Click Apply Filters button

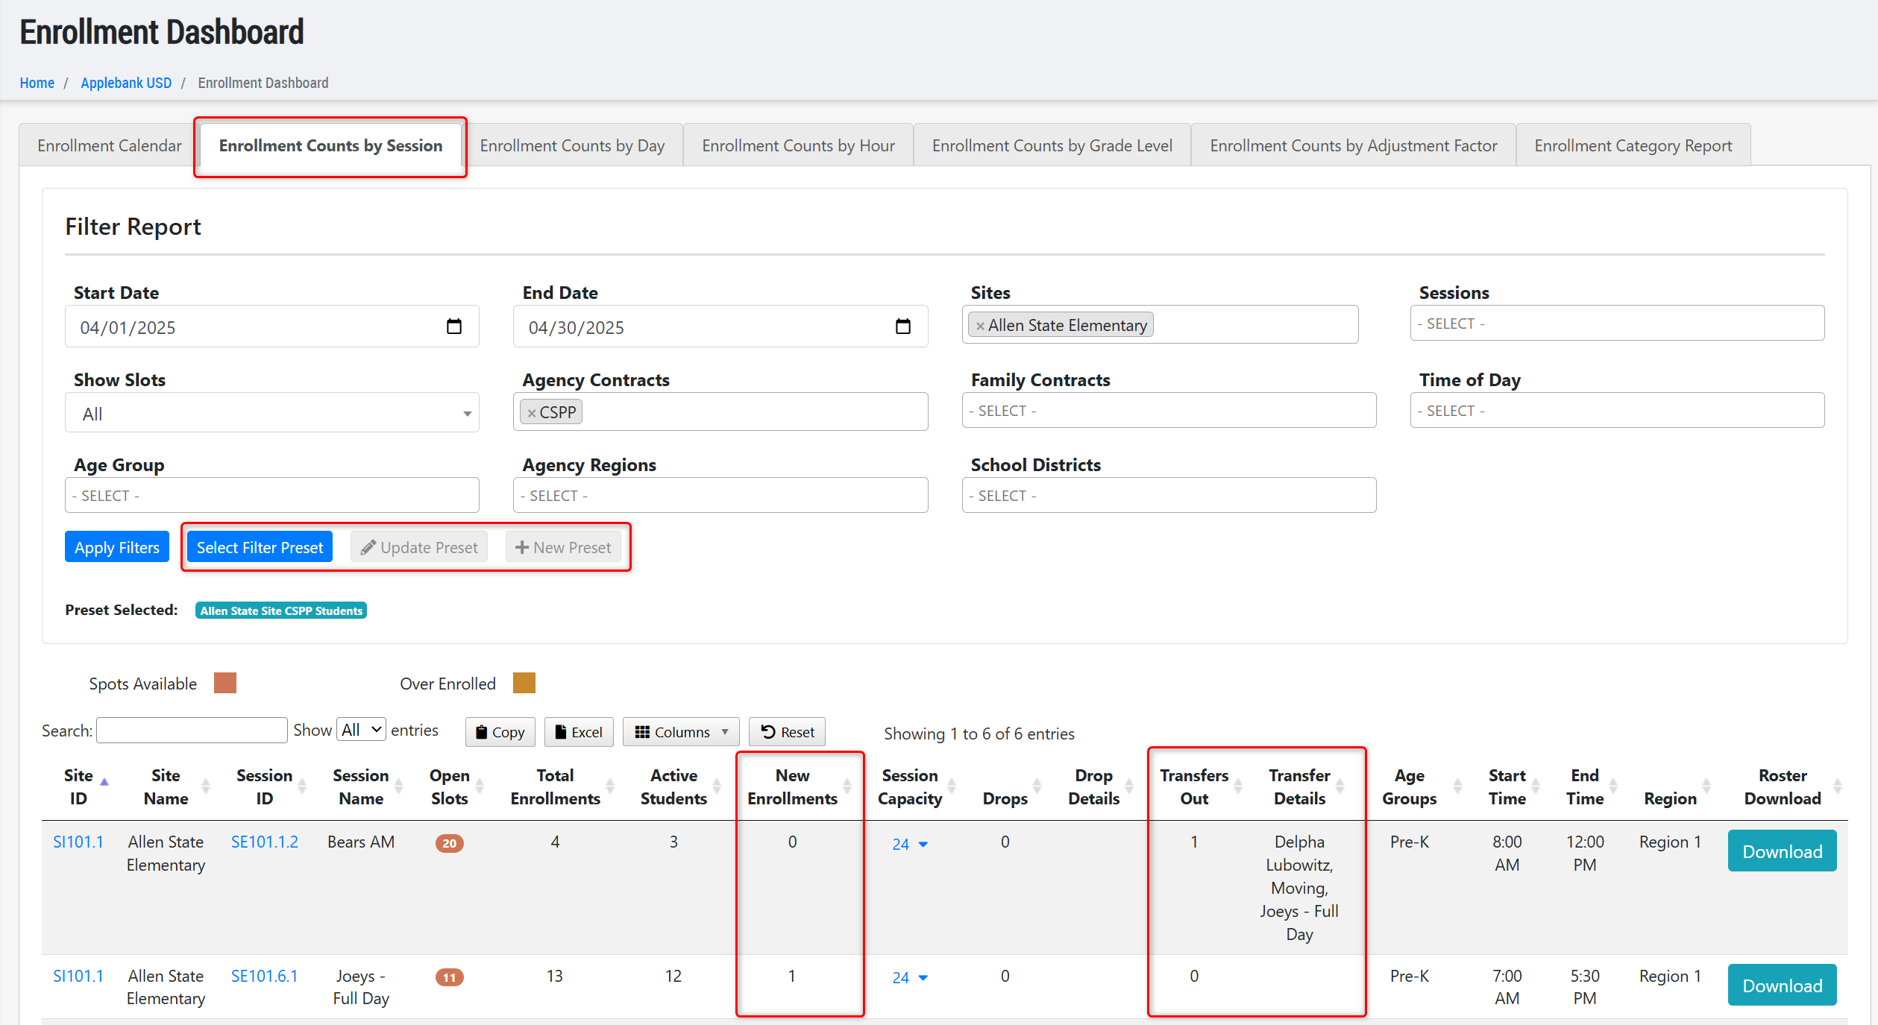tap(117, 547)
